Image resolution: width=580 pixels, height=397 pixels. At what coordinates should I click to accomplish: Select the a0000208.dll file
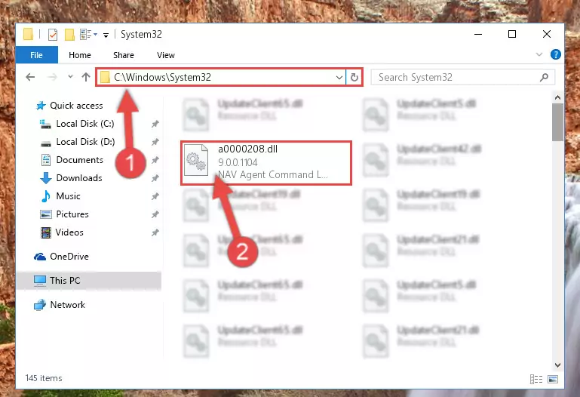point(266,163)
